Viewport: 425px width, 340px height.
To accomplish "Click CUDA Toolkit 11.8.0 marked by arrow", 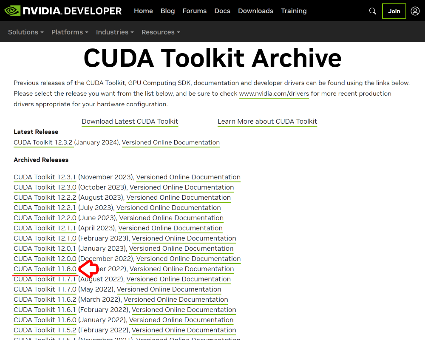I will pyautogui.click(x=45, y=269).
